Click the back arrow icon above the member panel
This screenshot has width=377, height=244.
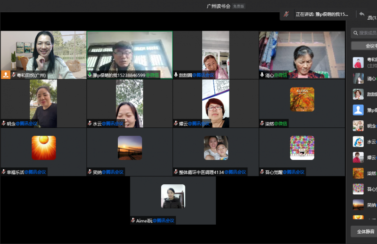tap(361, 15)
